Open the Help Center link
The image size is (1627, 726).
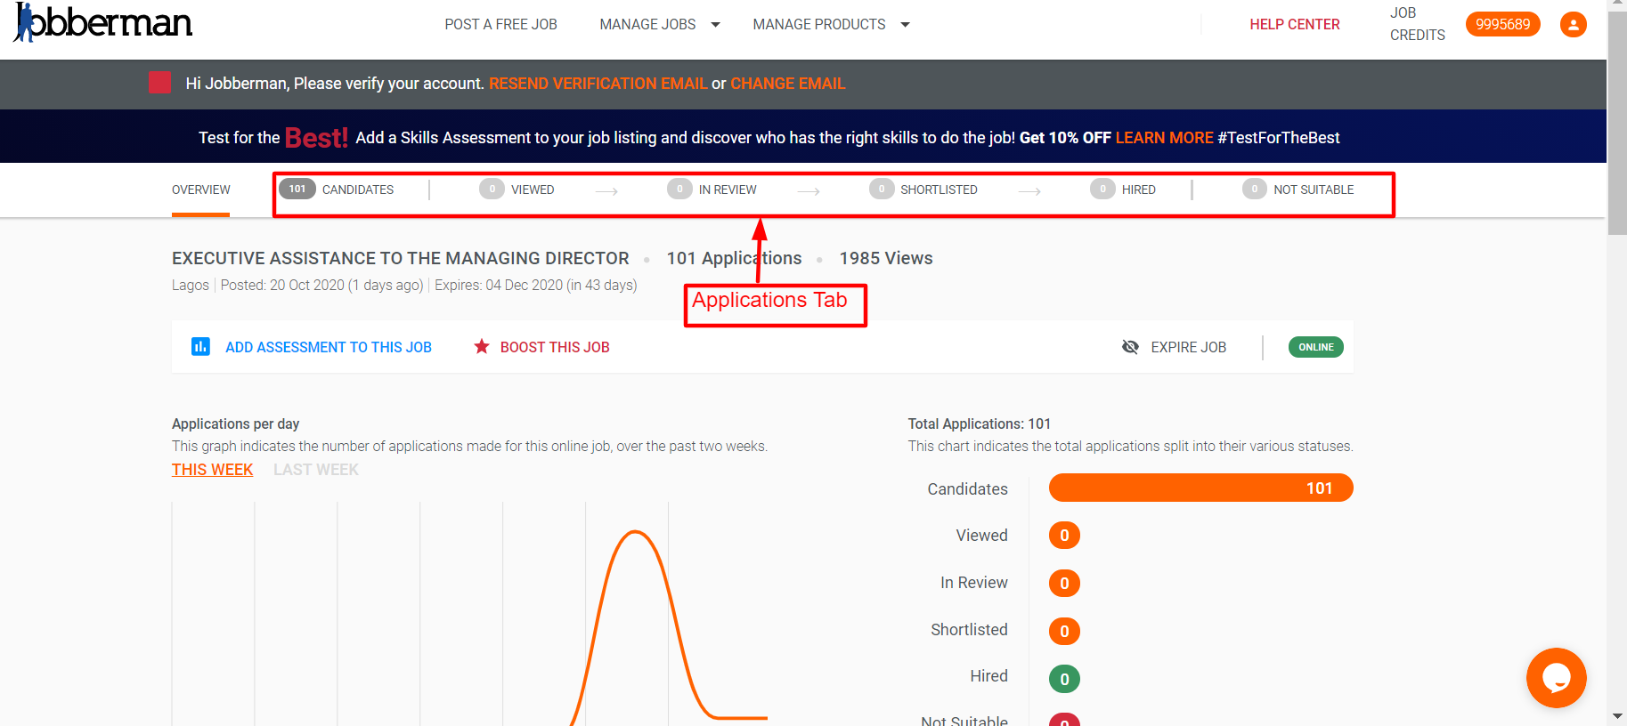coord(1294,24)
